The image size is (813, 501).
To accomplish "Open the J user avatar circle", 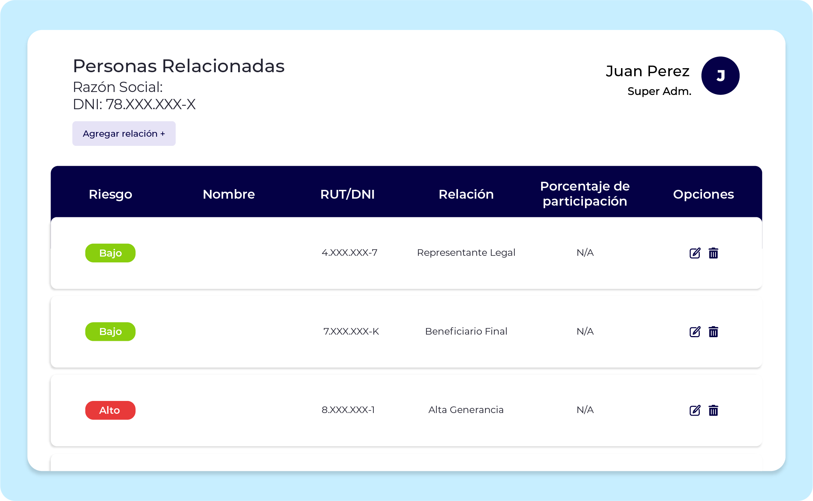I will (720, 76).
